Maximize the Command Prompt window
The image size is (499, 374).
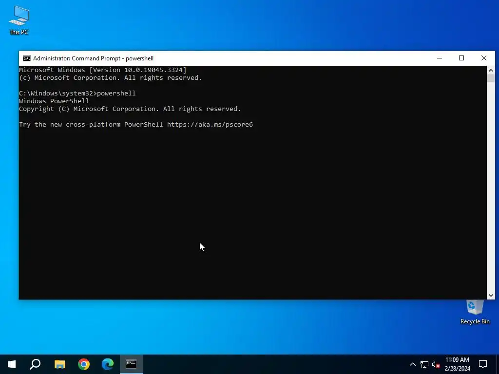461,58
